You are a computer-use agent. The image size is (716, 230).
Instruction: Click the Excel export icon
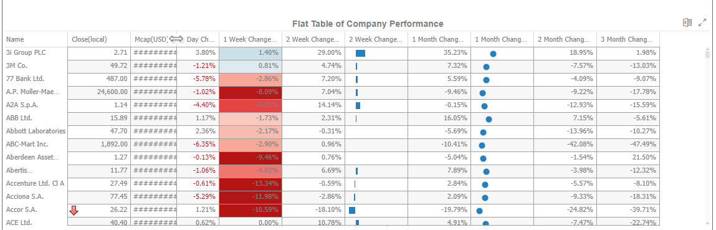click(x=687, y=23)
